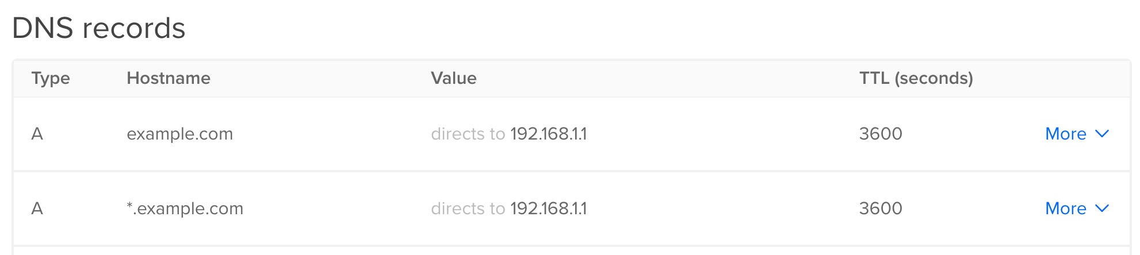Click TTL 3600 in the example.com row
Image resolution: width=1140 pixels, height=255 pixels.
tap(881, 134)
